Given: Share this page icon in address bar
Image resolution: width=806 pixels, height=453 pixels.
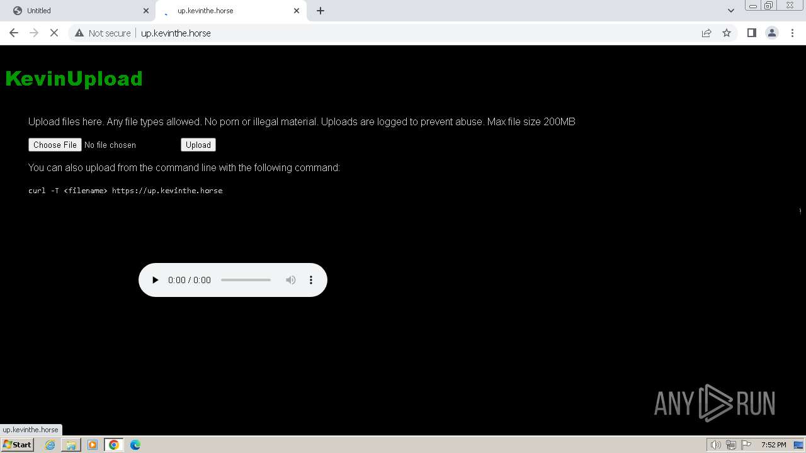Looking at the screenshot, I should 707,33.
